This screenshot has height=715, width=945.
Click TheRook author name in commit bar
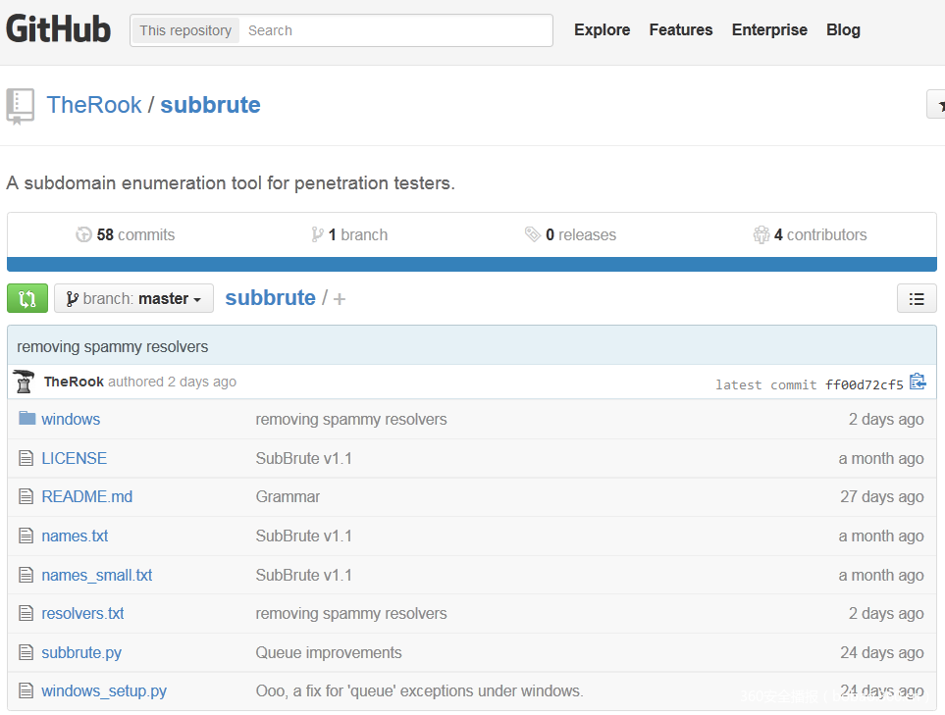74,382
